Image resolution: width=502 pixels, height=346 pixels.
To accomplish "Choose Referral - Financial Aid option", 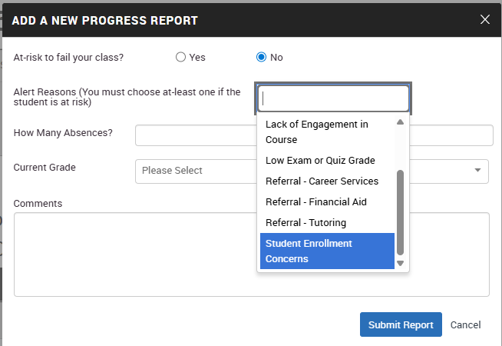I will point(316,202).
